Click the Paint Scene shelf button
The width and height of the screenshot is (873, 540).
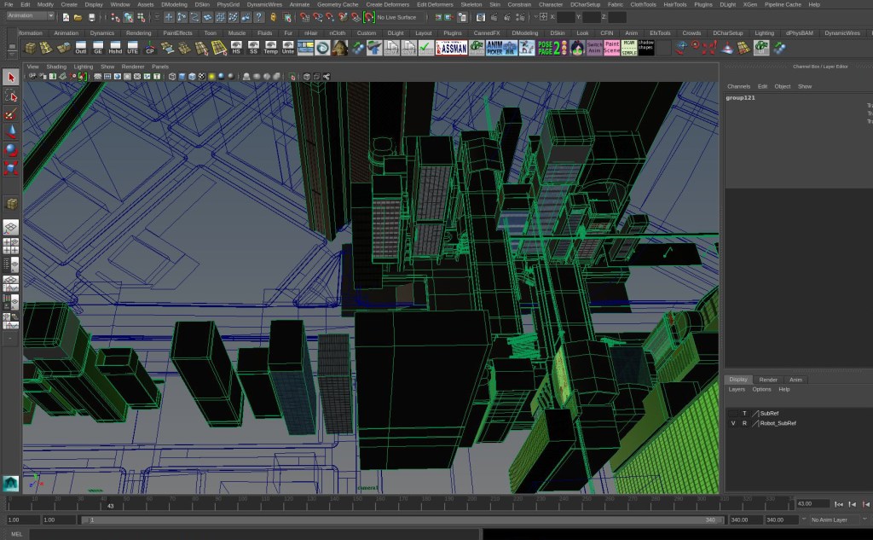[611, 48]
